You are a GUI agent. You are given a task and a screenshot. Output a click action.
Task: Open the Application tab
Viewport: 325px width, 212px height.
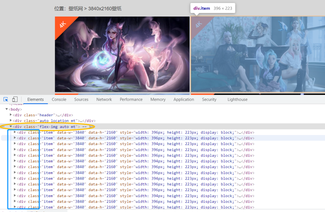pos(184,99)
